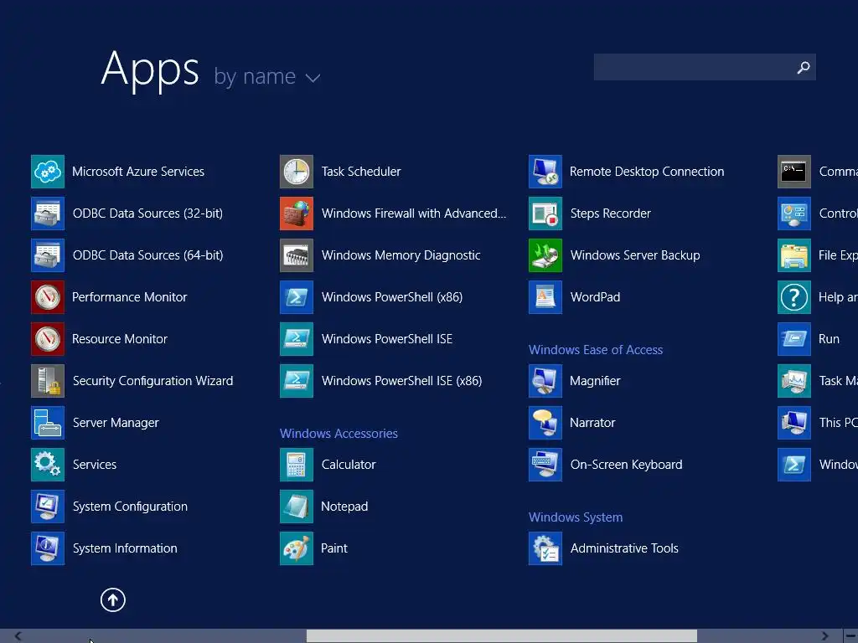Open Windows PowerShell ISE (x86) icon

click(x=297, y=381)
